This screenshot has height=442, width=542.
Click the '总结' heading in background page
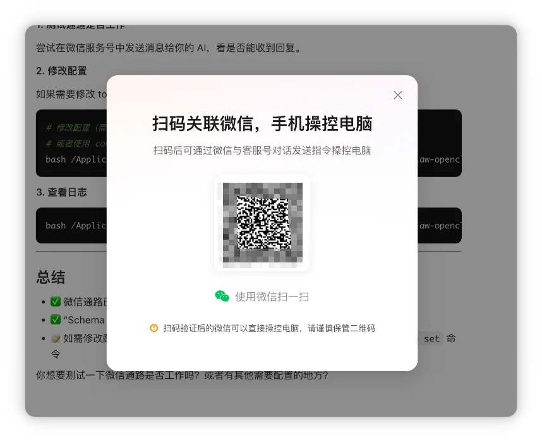[x=51, y=277]
